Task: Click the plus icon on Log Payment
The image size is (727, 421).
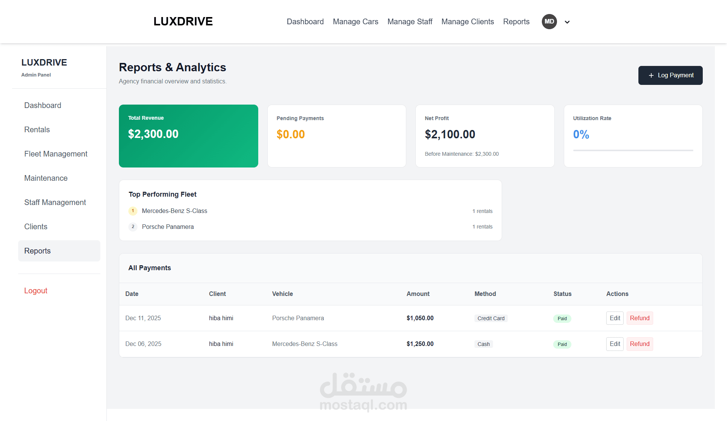Action: pos(651,75)
